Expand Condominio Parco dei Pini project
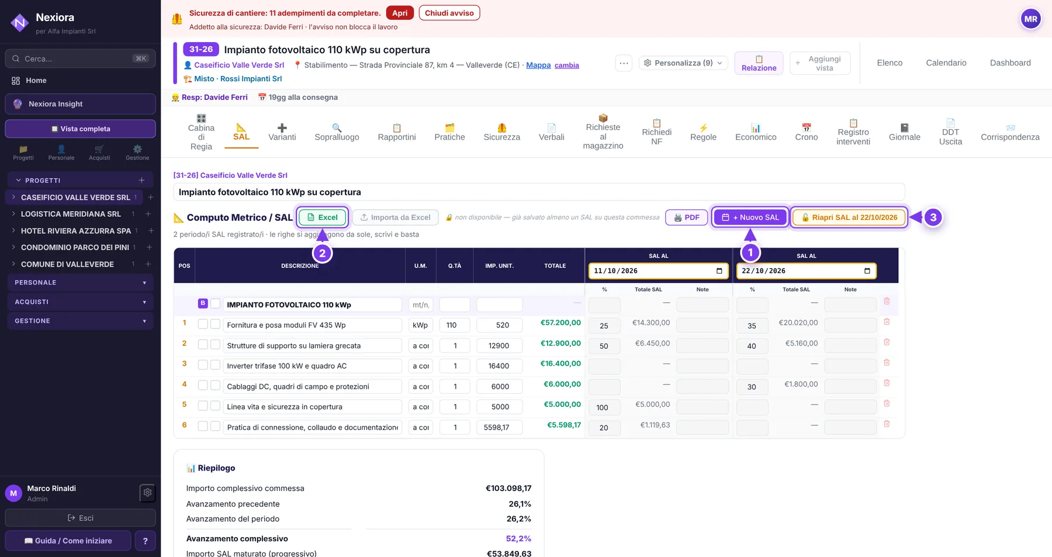Viewport: 1052px width, 557px height. (x=13, y=247)
